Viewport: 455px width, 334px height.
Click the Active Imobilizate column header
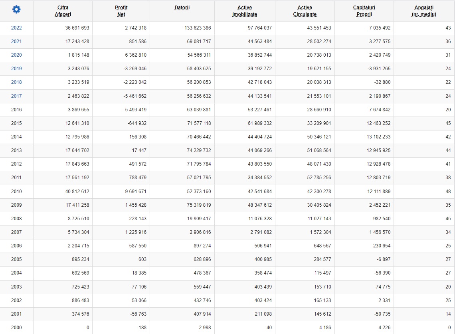[x=245, y=11]
